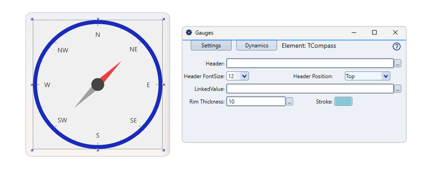Image resolution: width=432 pixels, height=169 pixels.
Task: Click the ellipsis button next to Rim Thickness
Action: click(x=290, y=102)
